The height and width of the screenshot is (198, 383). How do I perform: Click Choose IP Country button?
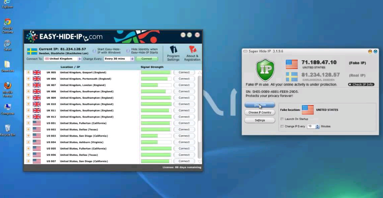(260, 112)
